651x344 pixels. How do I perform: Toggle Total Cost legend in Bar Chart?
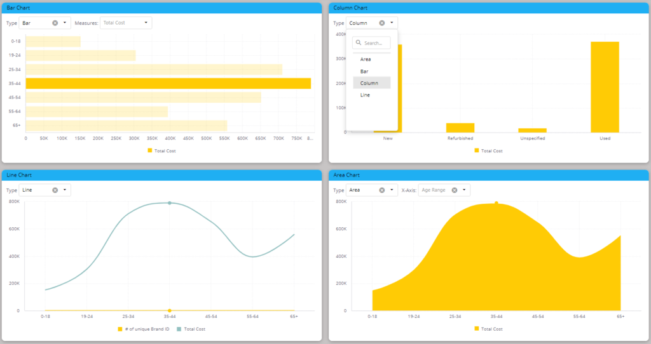tap(162, 150)
